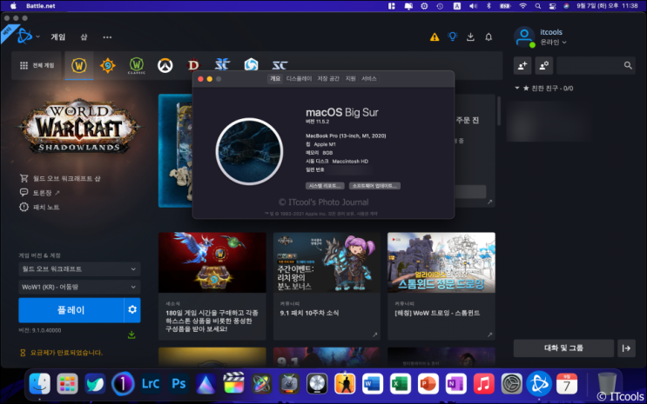Click the 요금제가 만료되었습니다 notice
The width and height of the screenshot is (647, 404).
point(61,353)
